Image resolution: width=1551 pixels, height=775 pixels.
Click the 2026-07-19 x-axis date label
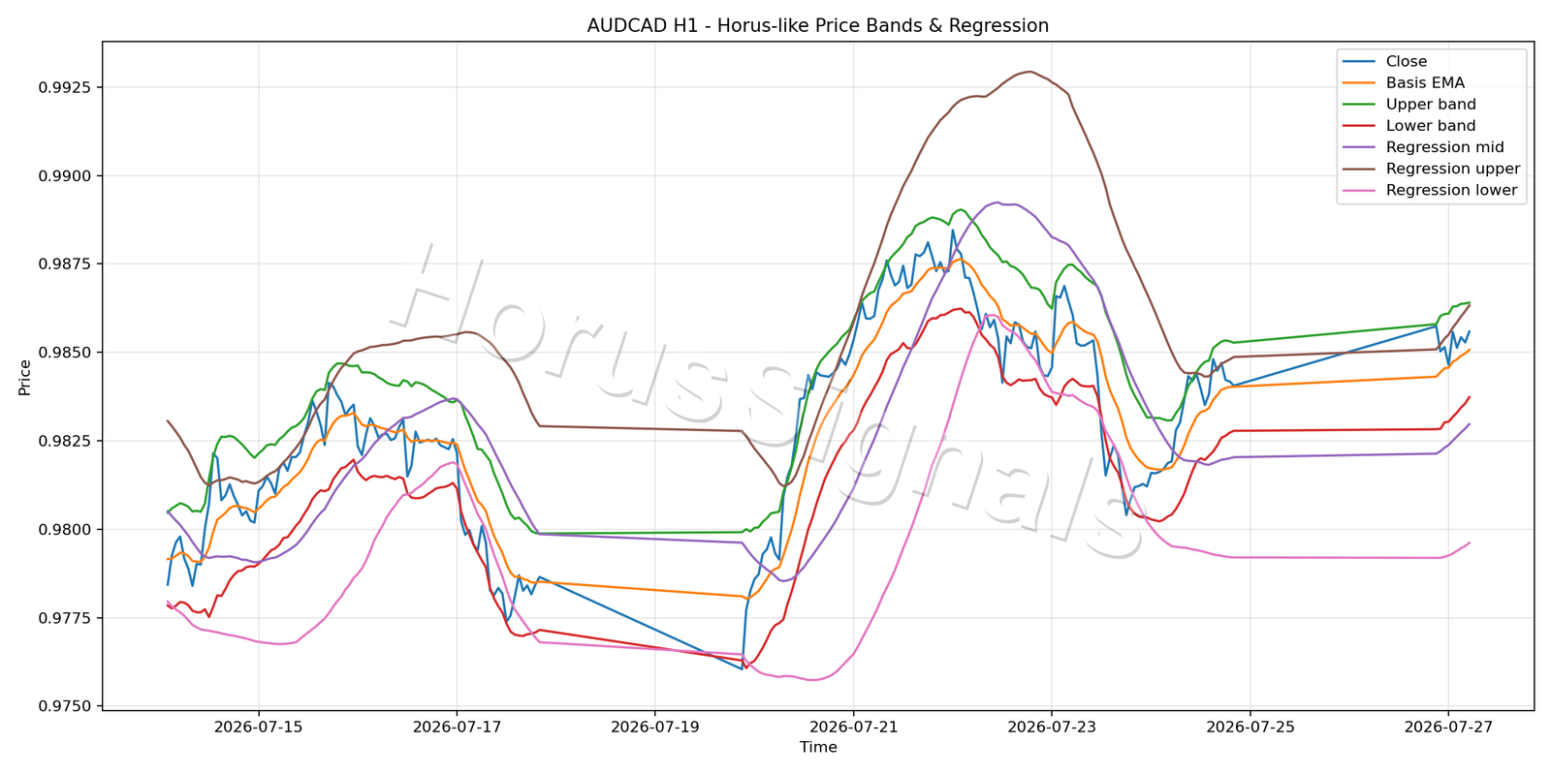[x=655, y=727]
